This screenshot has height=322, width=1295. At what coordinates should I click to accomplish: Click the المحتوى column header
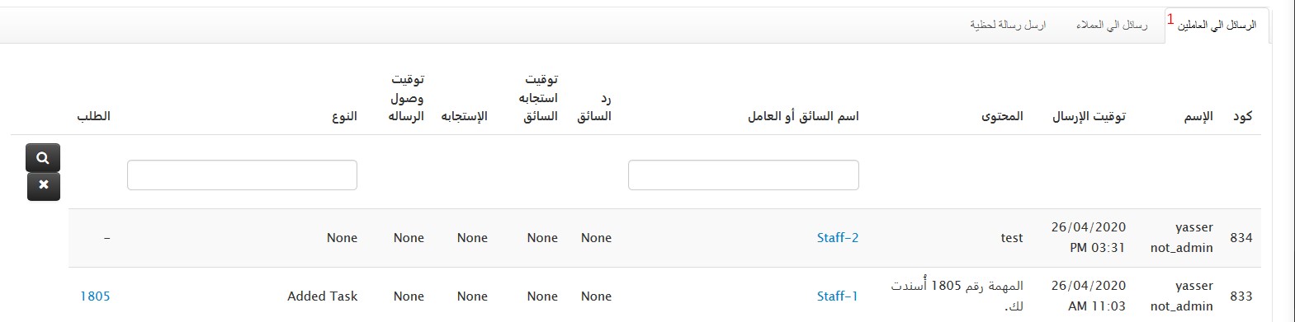[x=1002, y=116]
